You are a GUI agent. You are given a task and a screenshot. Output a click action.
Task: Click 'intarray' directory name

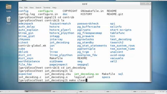[x=56, y=39]
